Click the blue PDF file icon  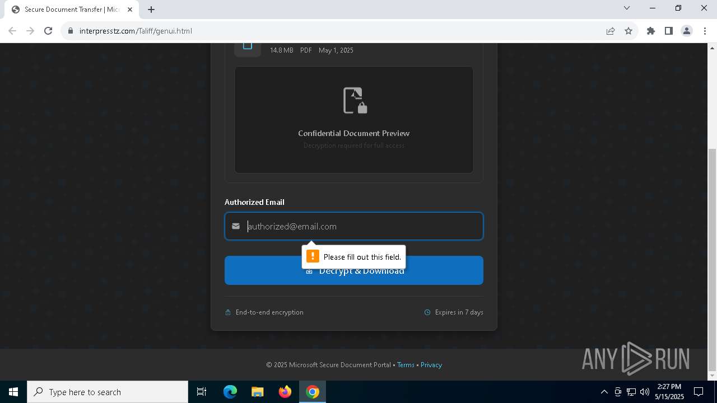point(248,47)
